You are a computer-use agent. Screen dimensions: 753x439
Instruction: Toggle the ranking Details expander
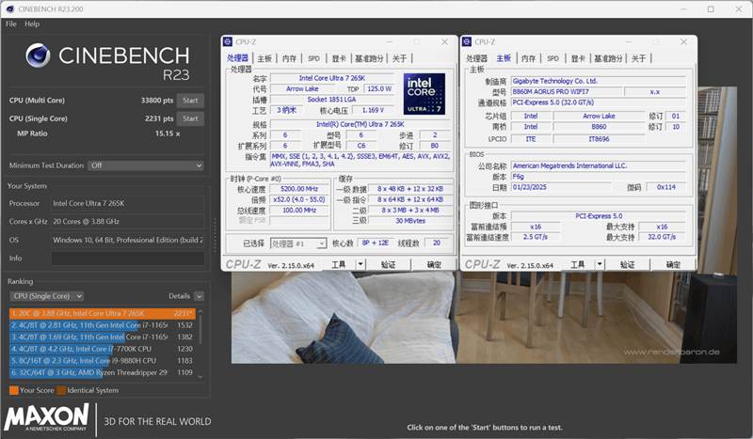coord(200,296)
